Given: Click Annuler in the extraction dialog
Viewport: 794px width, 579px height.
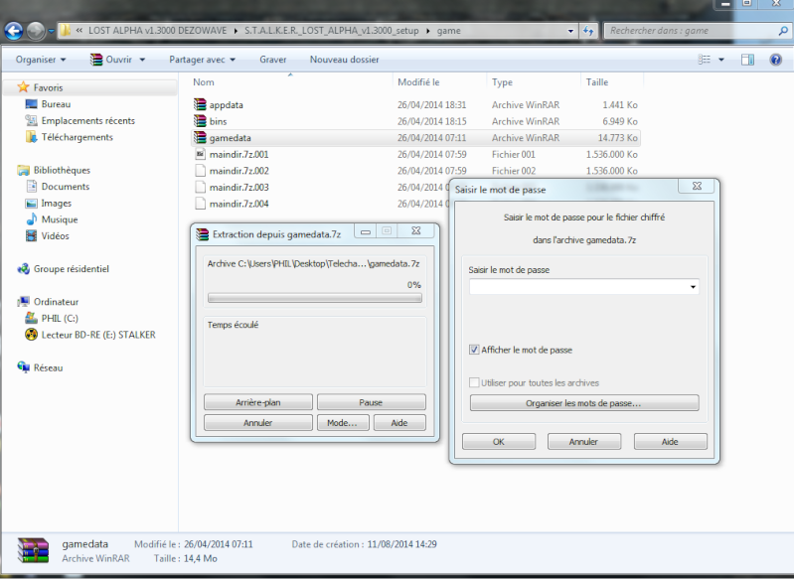Looking at the screenshot, I should 258,423.
